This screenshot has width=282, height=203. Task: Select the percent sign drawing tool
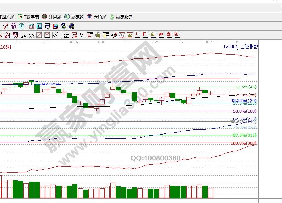[x=82, y=35]
